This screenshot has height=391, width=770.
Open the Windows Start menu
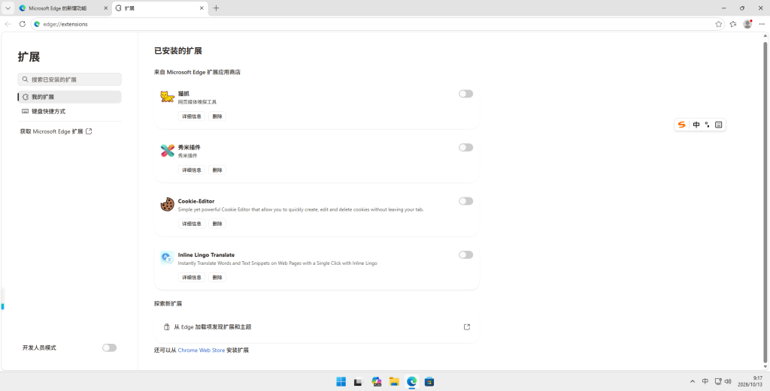pos(341,382)
